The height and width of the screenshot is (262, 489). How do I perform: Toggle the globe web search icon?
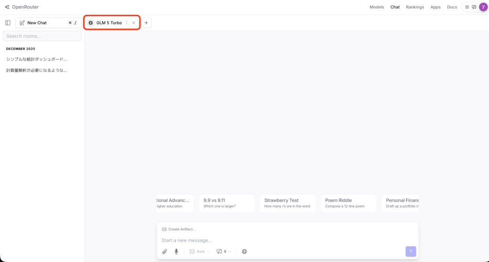coord(244,252)
